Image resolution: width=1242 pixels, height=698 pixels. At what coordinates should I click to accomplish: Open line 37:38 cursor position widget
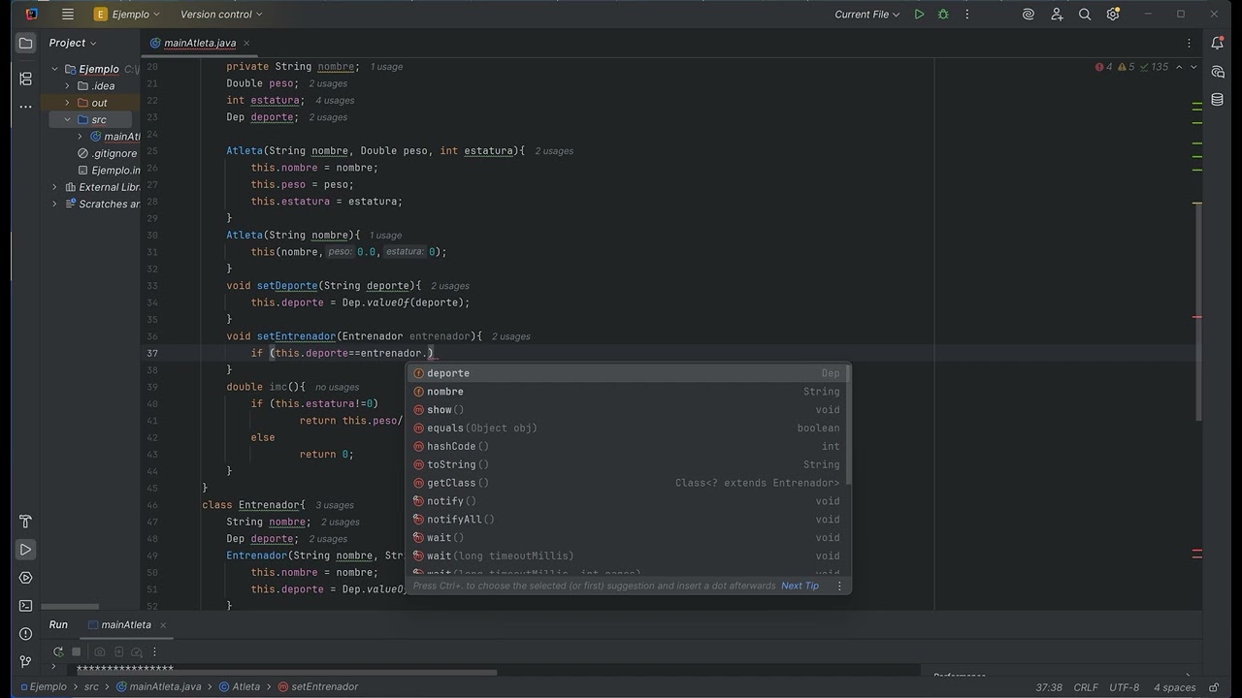(x=1049, y=687)
